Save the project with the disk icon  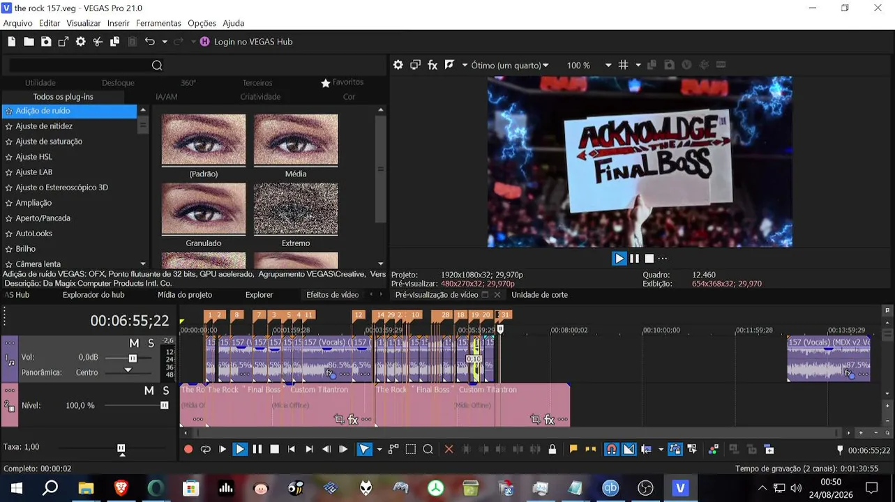pyautogui.click(x=46, y=42)
